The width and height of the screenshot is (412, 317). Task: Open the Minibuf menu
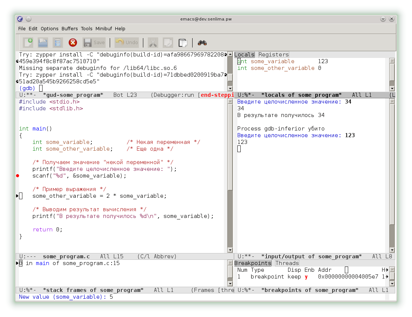click(104, 29)
